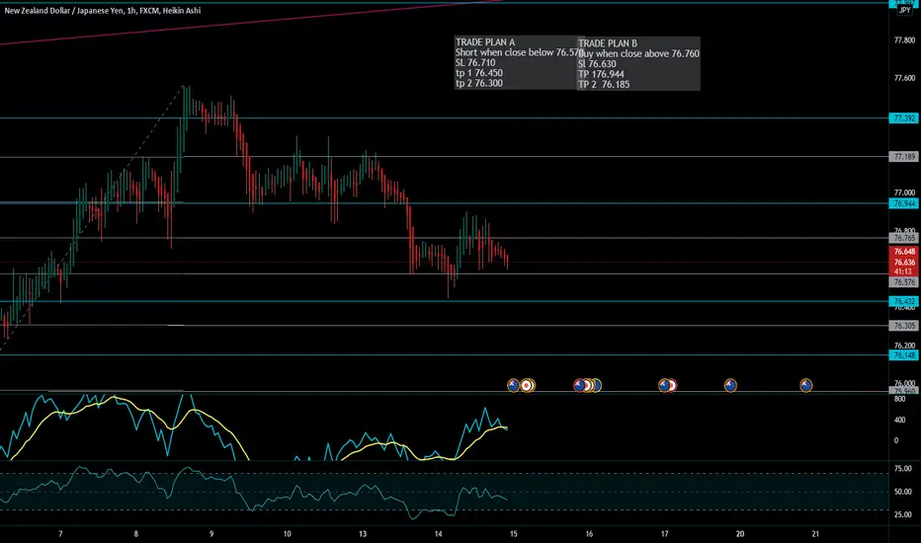921x543 pixels.
Task: Click date 8 on the time axis
Action: (135, 533)
